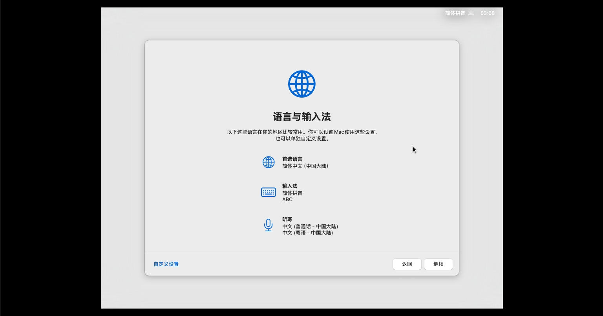Open the 自定义设置 link
This screenshot has width=603, height=316.
pos(166,264)
